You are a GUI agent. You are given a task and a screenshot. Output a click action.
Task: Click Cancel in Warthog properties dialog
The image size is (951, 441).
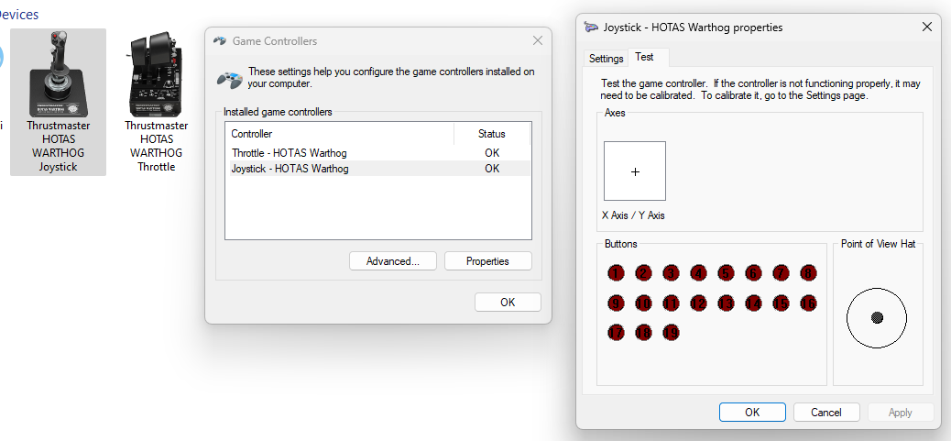826,412
